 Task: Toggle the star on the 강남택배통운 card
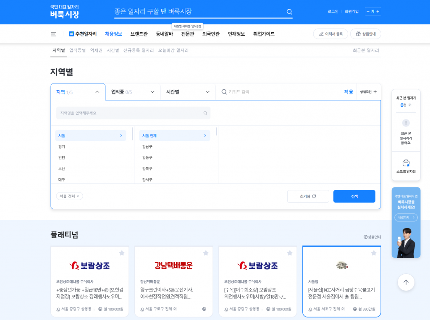(x=206, y=253)
